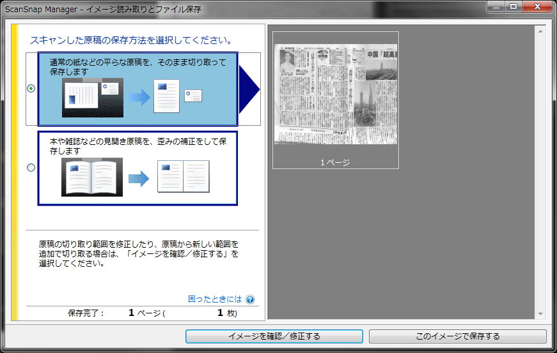Select the book/magazine spread correction radio button
This screenshot has height=353, width=557.
pos(31,167)
